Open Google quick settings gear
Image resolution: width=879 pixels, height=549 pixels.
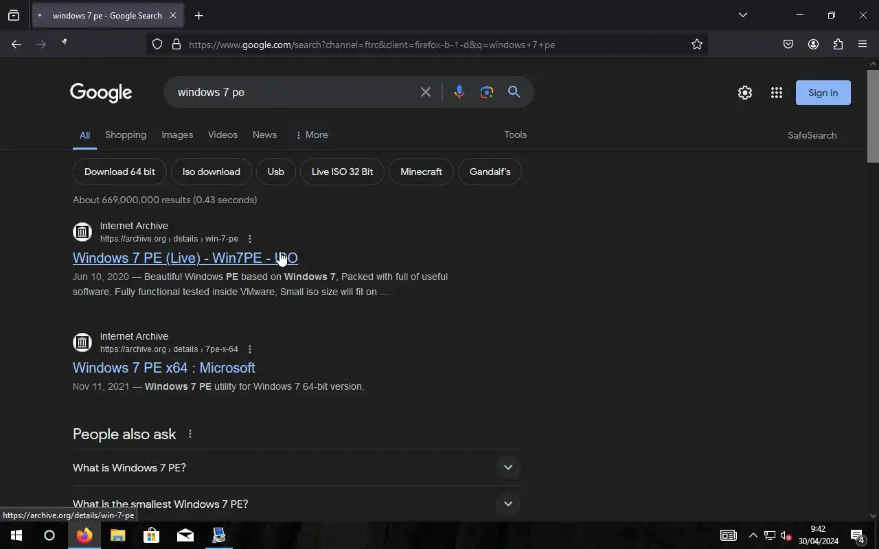[x=745, y=93]
